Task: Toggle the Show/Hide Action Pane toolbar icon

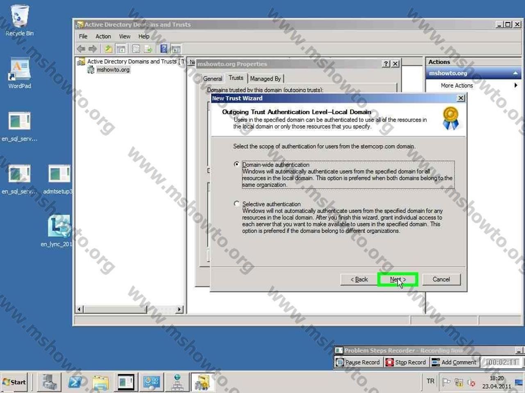Action: (176, 49)
